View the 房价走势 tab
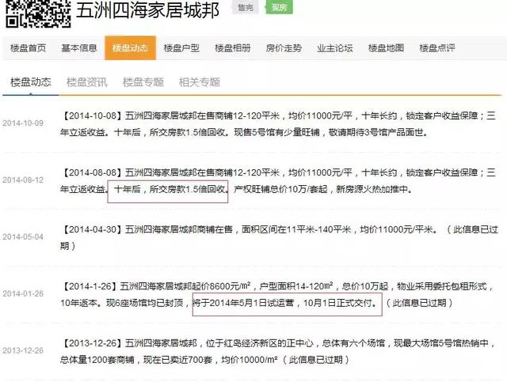The image size is (507, 382). click(284, 48)
